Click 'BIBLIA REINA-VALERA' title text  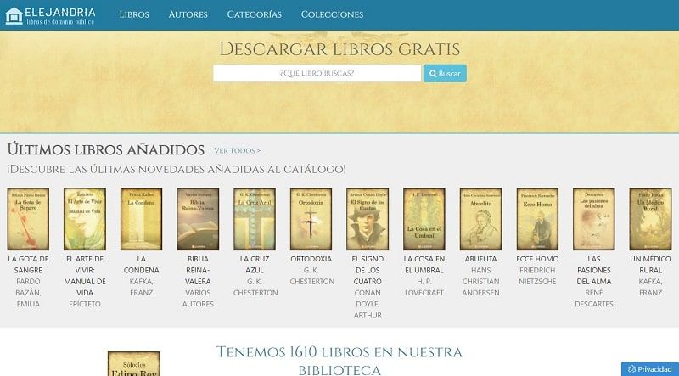tap(198, 270)
